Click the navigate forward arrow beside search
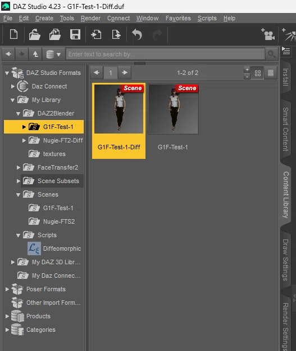The image size is (296, 351). 22,54
